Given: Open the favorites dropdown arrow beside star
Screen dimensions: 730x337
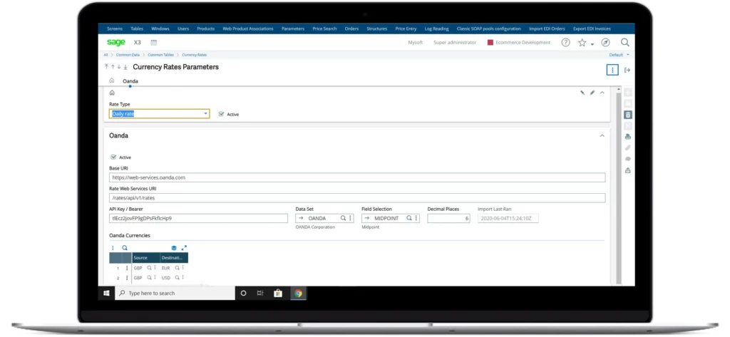Looking at the screenshot, I should click(592, 44).
